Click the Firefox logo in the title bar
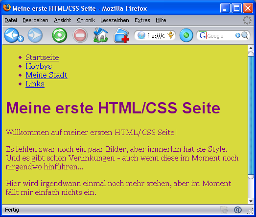The image size is (256, 217). (7, 7)
